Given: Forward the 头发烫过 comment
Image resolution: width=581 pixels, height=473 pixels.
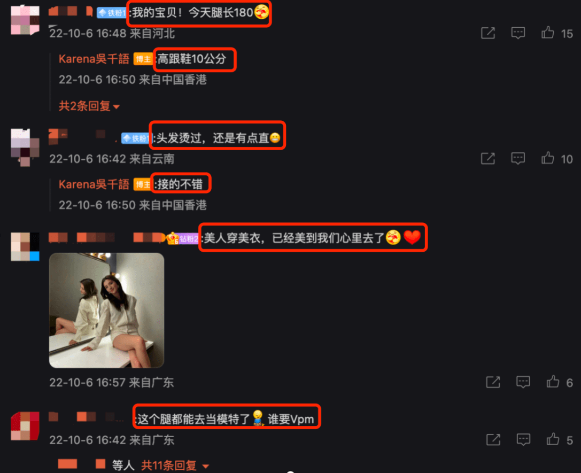Looking at the screenshot, I should click(x=488, y=159).
